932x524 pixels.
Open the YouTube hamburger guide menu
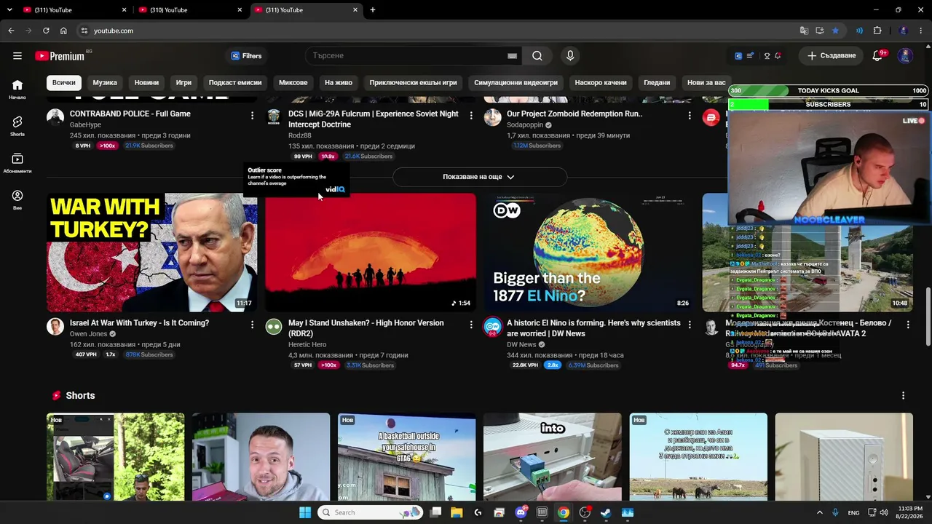click(x=17, y=56)
